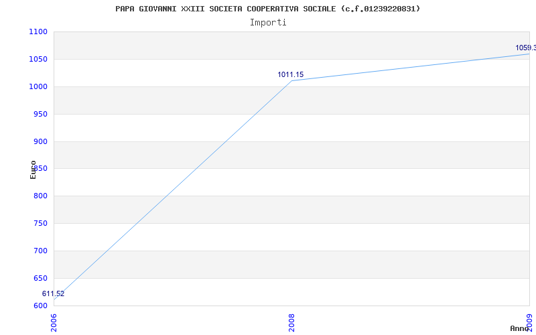
Task: Click the 611.52 data point label
Action: (54, 293)
